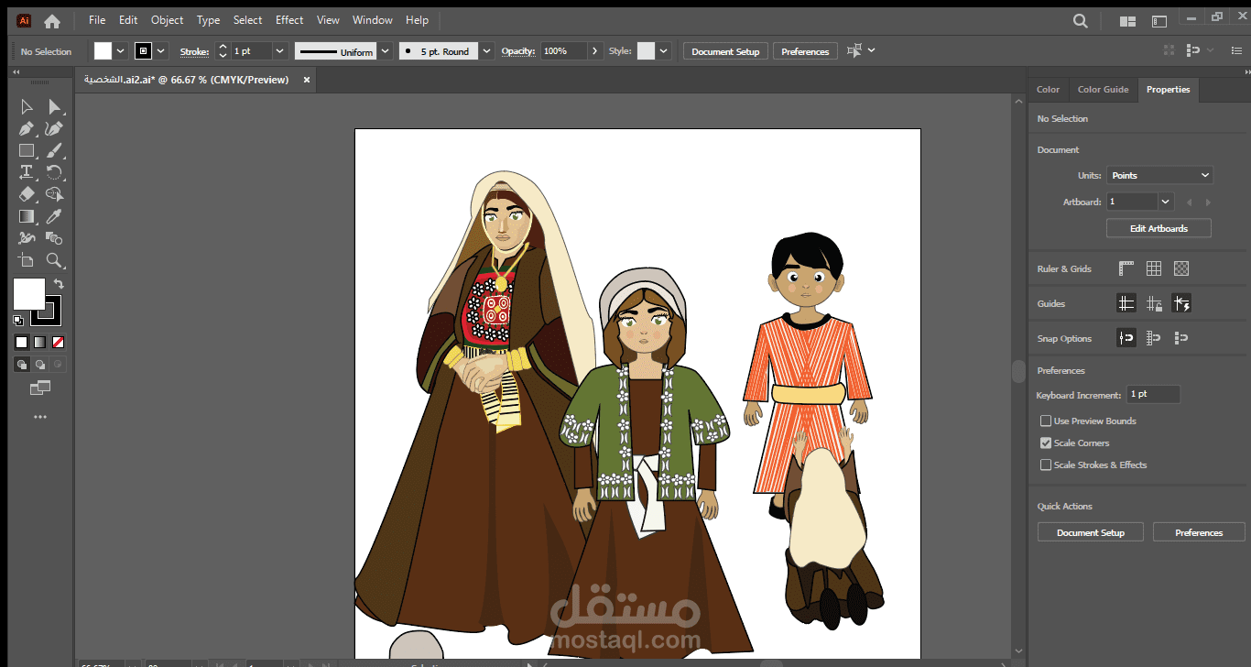Enable Scale Strokes & Effects
Viewport: 1251px width, 667px height.
(1046, 465)
